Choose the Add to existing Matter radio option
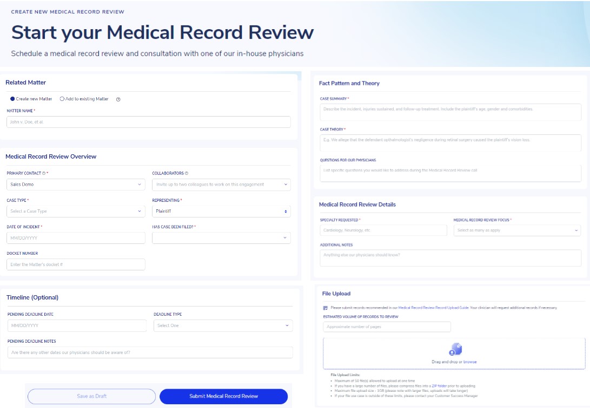Screen dimensions: 590x408 [x=62, y=99]
